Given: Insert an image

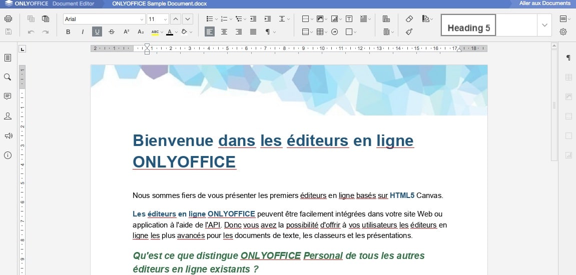Looking at the screenshot, I should coord(320,18).
